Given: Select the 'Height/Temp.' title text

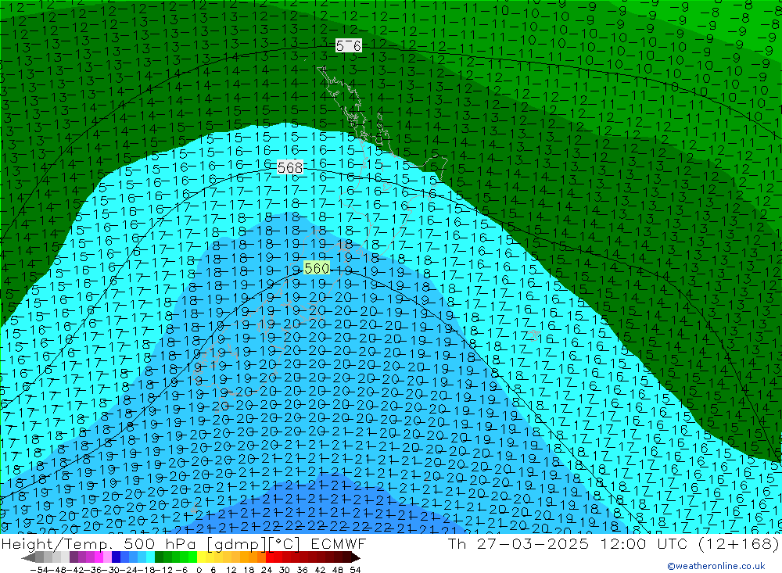Looking at the screenshot, I should 57,543.
